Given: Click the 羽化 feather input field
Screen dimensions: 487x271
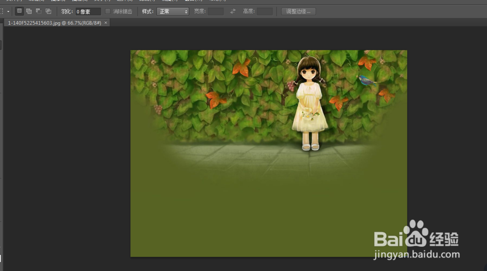Looking at the screenshot, I should point(88,12).
